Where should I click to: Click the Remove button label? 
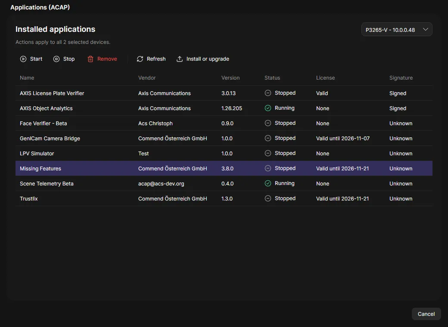[x=107, y=59]
